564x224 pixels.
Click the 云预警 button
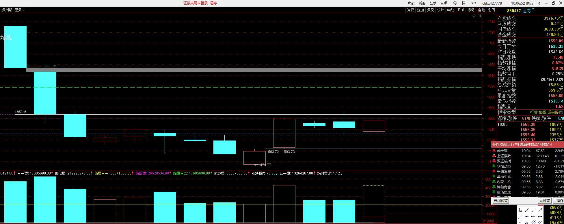[x=544, y=201]
